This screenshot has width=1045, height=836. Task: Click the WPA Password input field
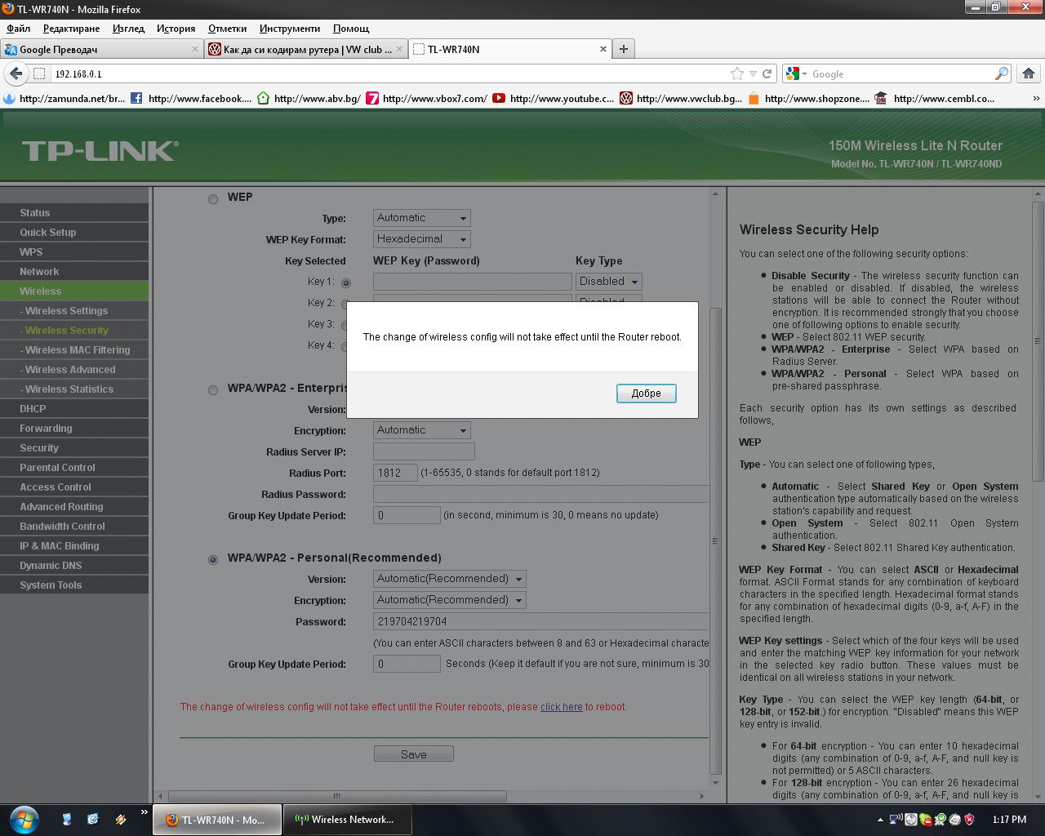539,621
